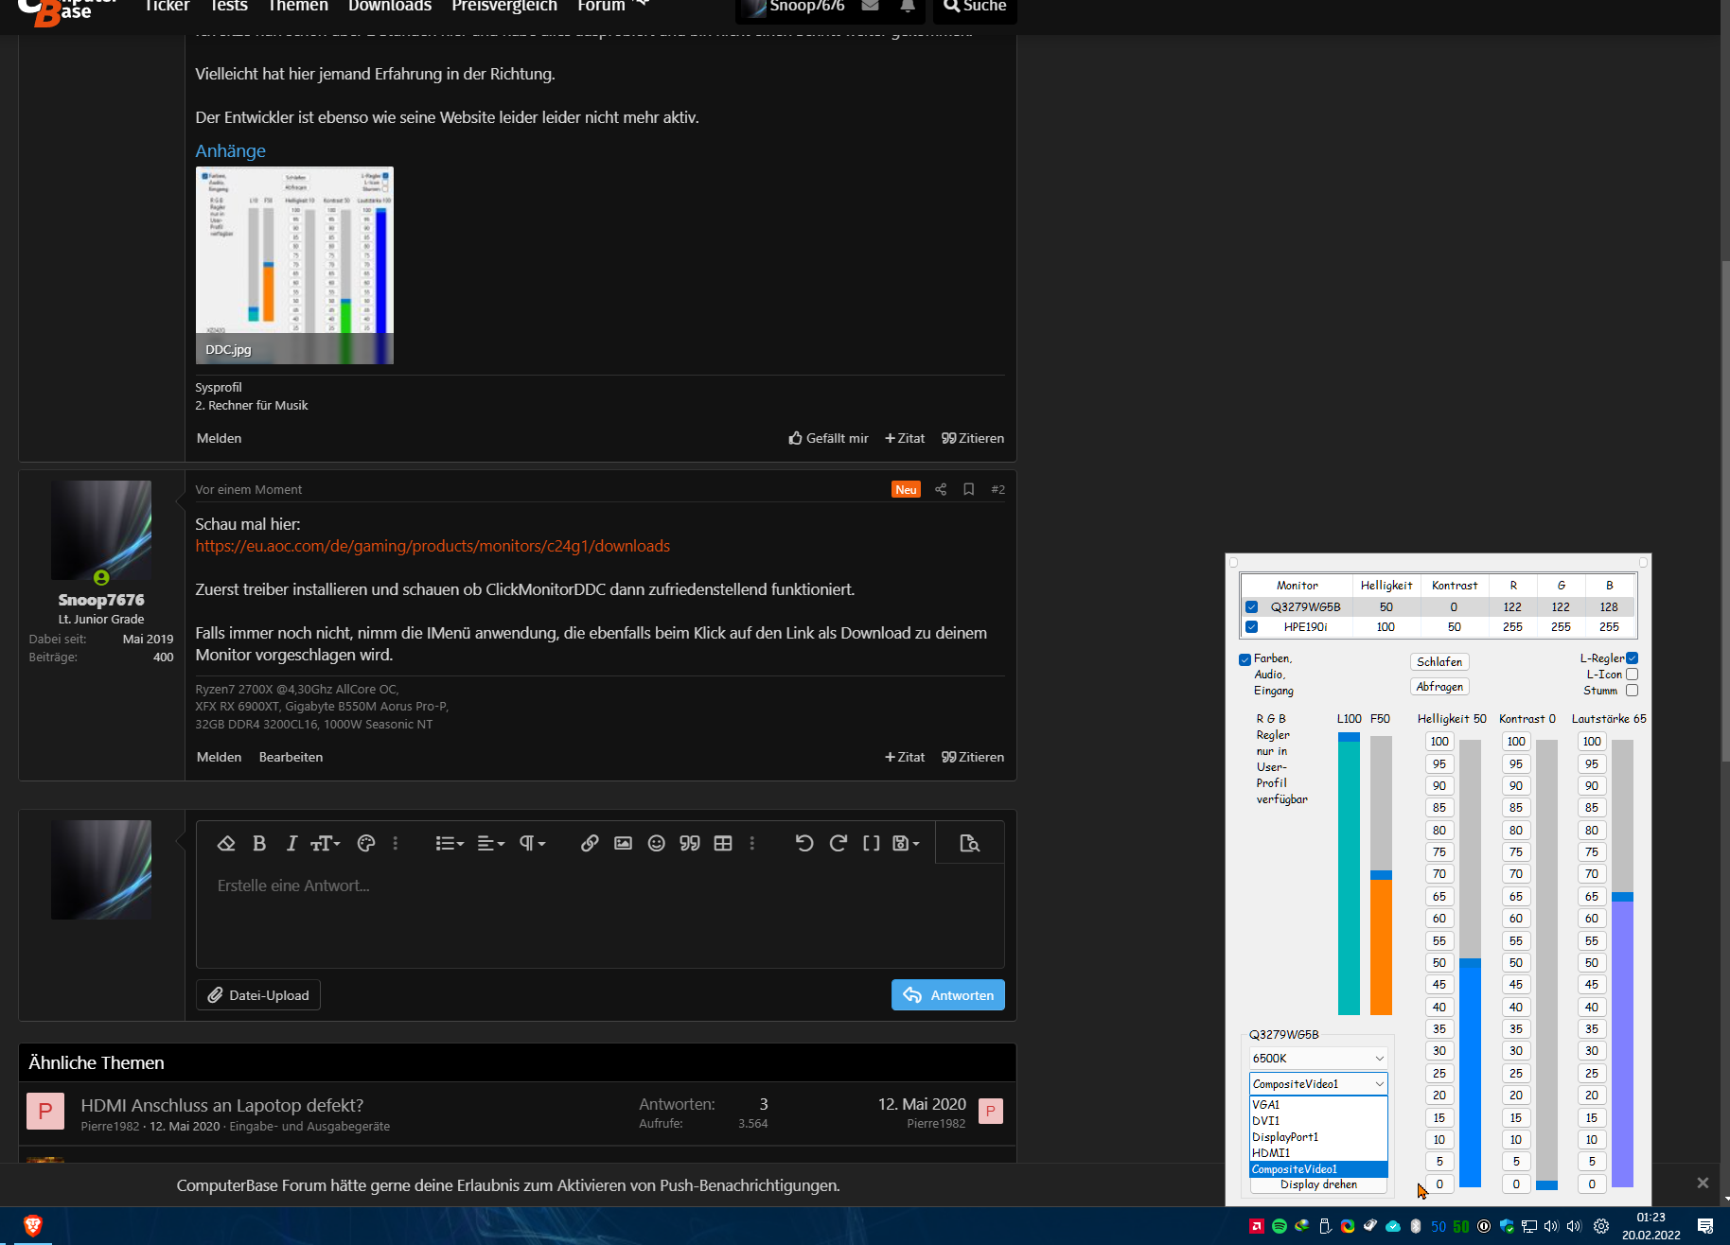The height and width of the screenshot is (1245, 1730).
Task: Toggle the Farben, Audio, Eingang checkbox
Action: click(1245, 659)
